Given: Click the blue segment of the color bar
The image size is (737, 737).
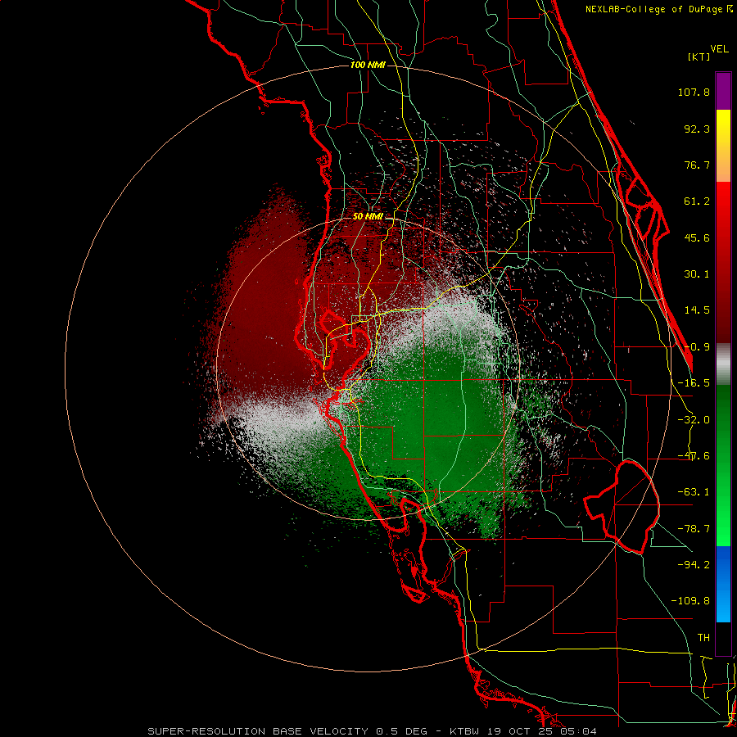Looking at the screenshot, I should (723, 584).
